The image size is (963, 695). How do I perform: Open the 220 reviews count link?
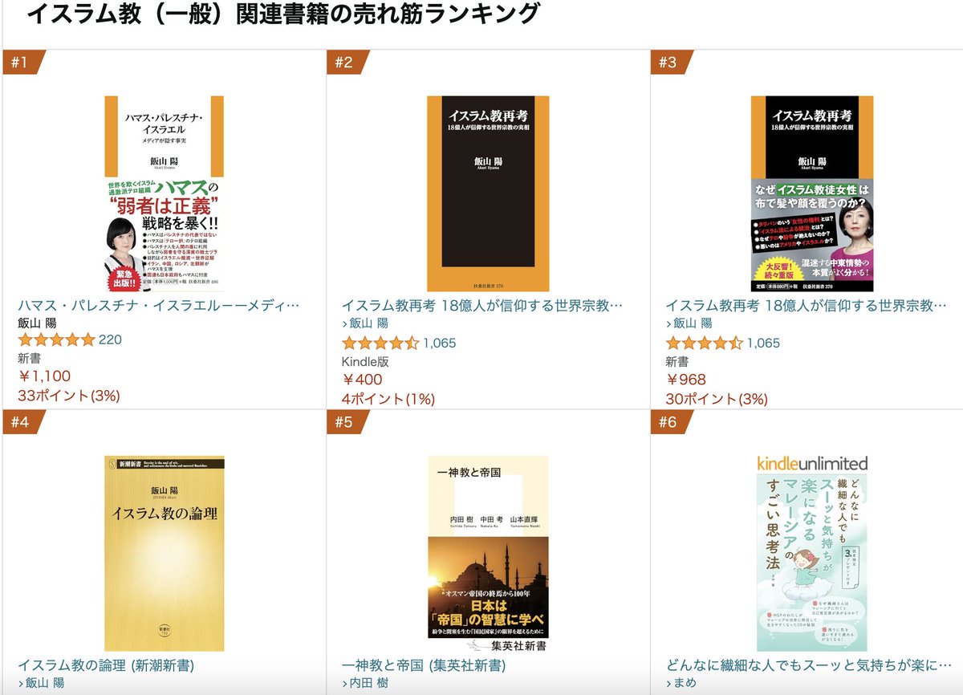click(110, 340)
